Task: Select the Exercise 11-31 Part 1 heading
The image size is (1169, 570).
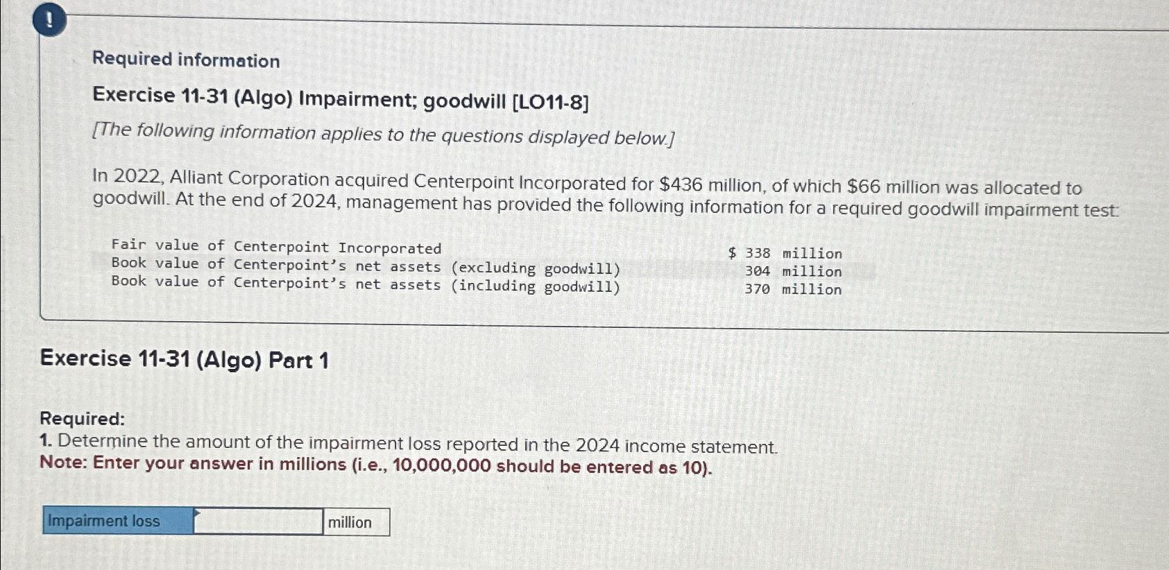Action: (184, 360)
